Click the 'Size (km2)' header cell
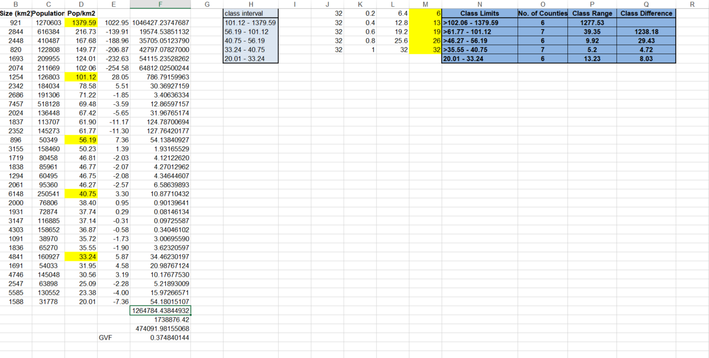 coord(16,13)
